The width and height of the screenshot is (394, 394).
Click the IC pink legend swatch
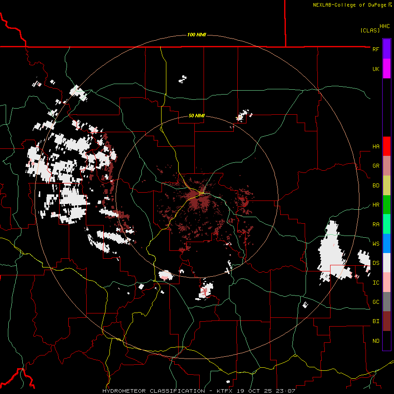coord(387,282)
